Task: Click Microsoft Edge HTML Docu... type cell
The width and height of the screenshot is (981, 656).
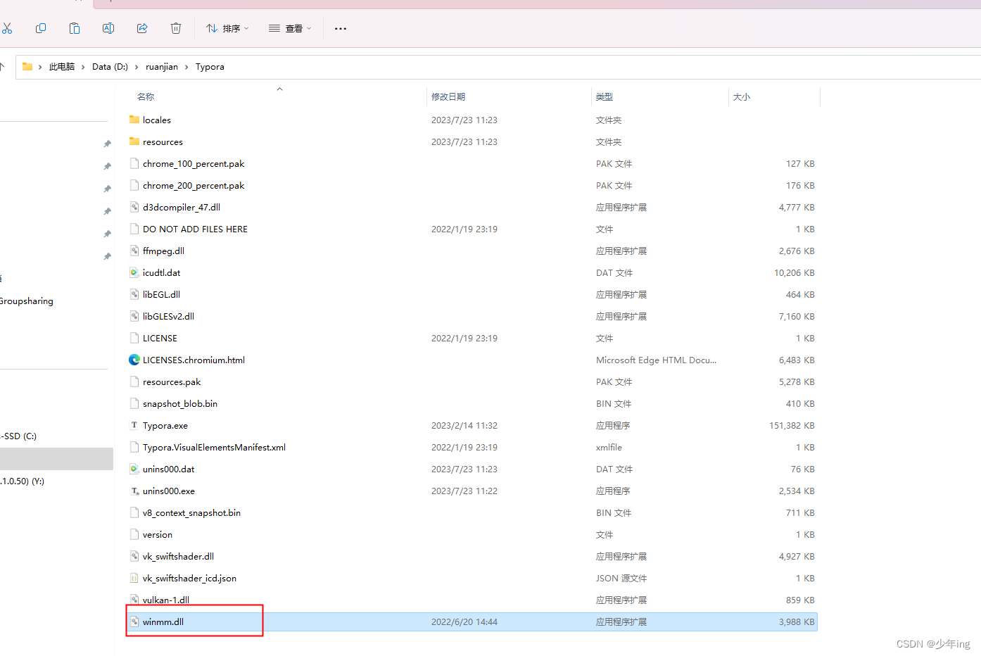Action: pos(656,360)
